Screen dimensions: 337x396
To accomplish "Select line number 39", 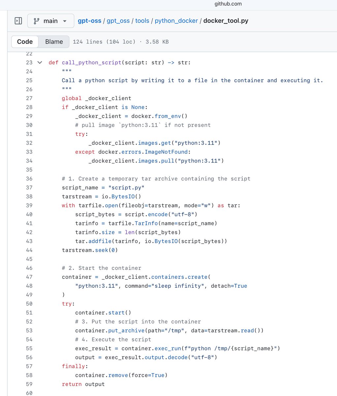I will [29, 205].
